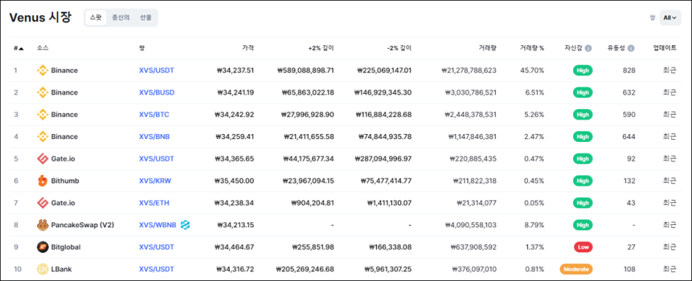This screenshot has height=281, width=692.
Task: Switch to the 선물 tab
Action: 145,18
